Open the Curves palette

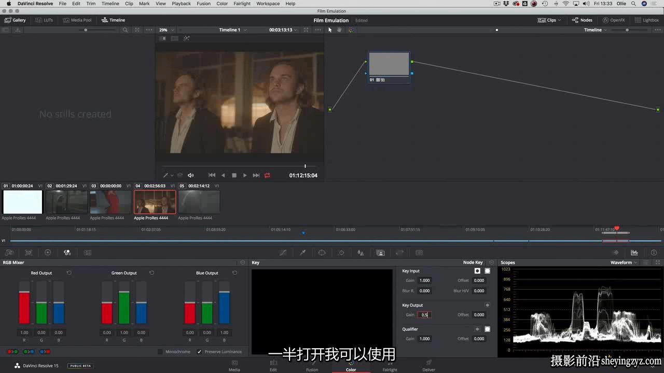point(283,252)
